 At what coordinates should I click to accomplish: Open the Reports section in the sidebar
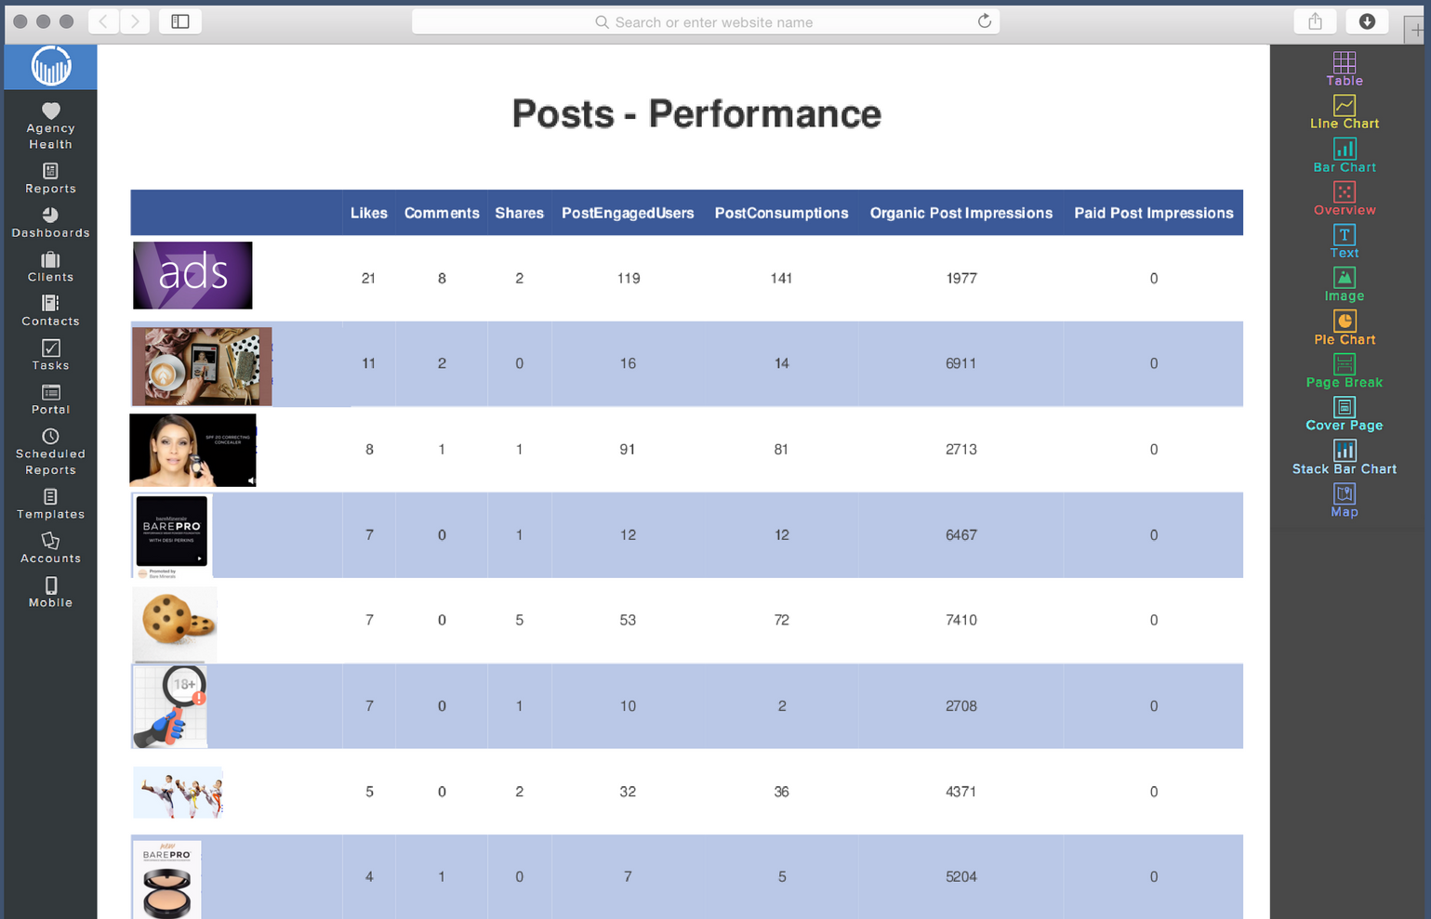click(50, 180)
